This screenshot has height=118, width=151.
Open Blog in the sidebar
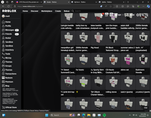click(5, 86)
